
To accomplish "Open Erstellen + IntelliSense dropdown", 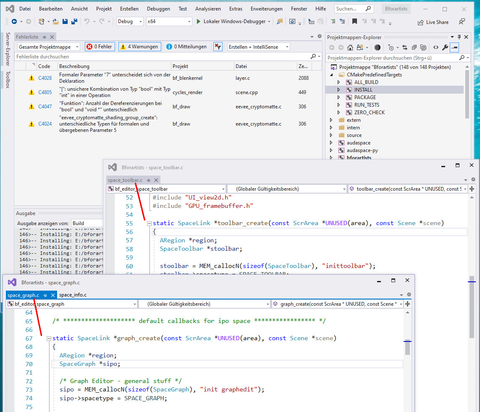I will point(258,47).
